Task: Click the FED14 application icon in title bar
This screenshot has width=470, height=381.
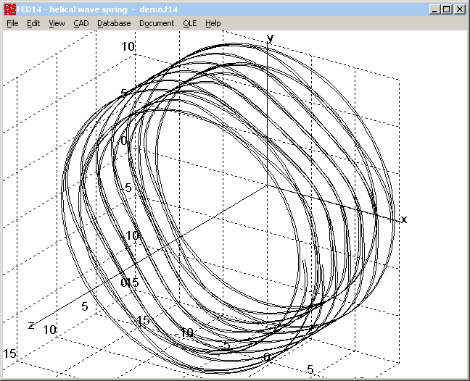Action: pos(10,9)
